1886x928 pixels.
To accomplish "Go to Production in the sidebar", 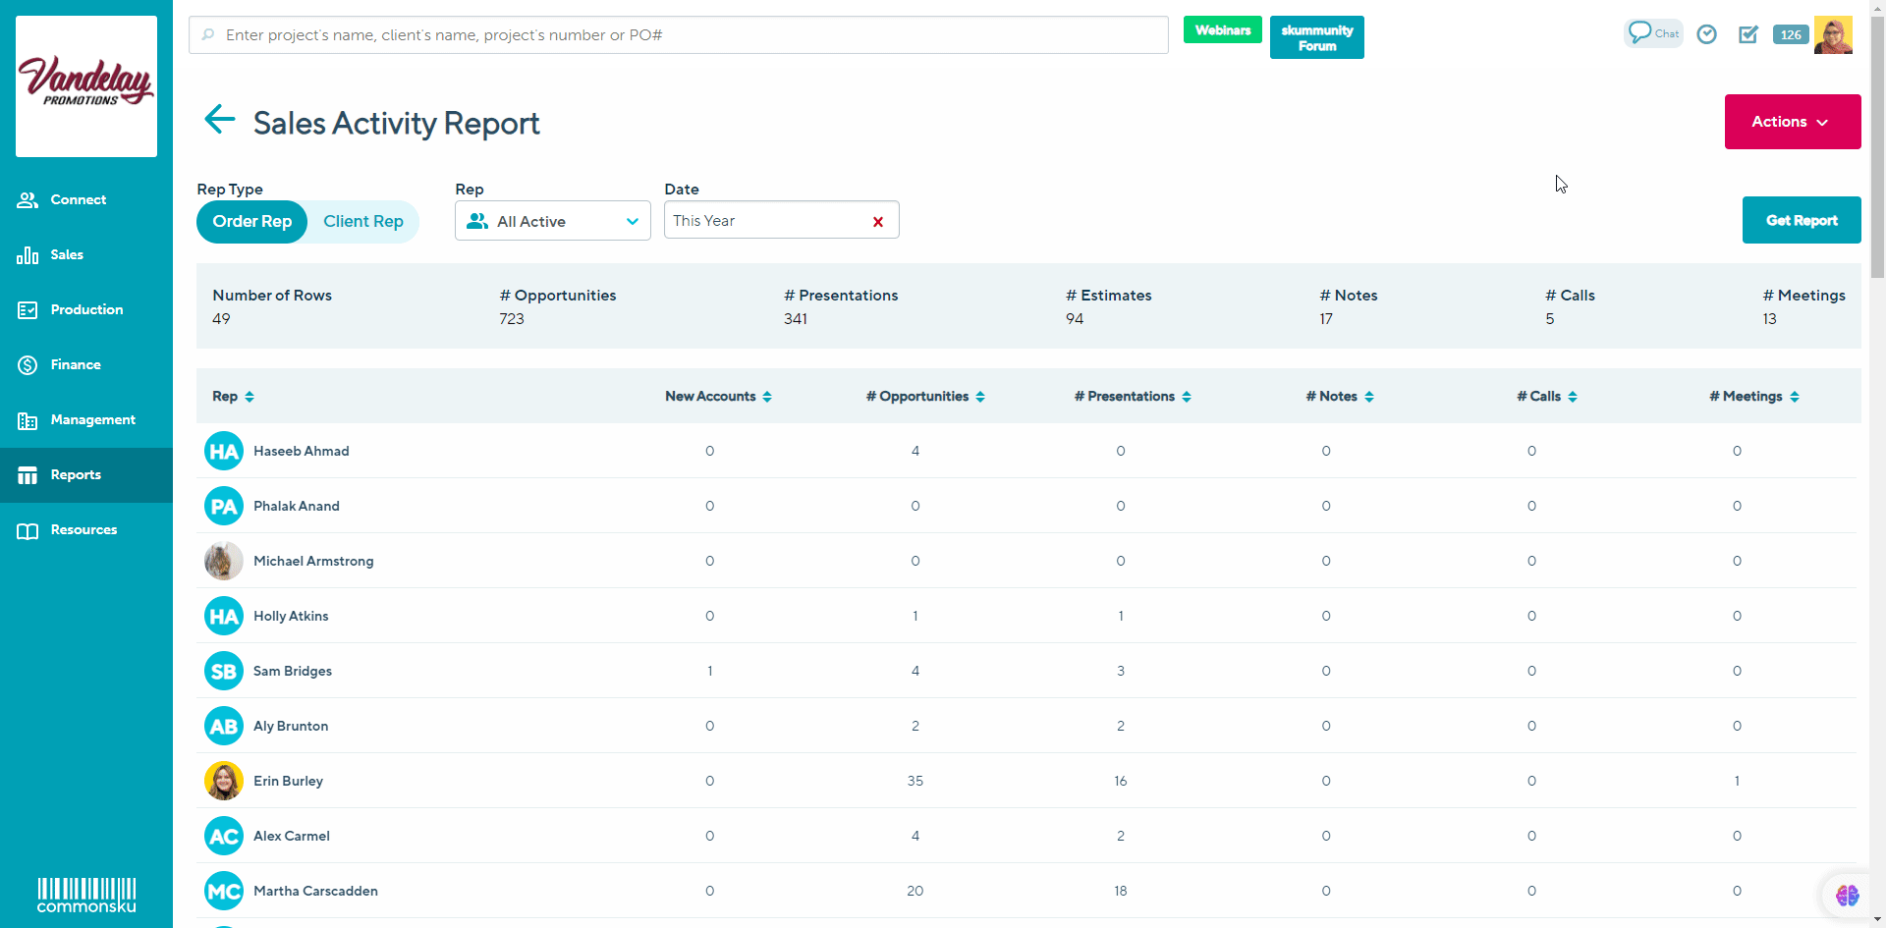I will (x=86, y=309).
